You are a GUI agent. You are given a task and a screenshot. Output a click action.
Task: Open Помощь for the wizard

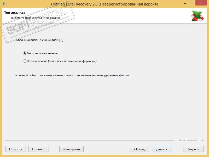[x=16, y=149]
